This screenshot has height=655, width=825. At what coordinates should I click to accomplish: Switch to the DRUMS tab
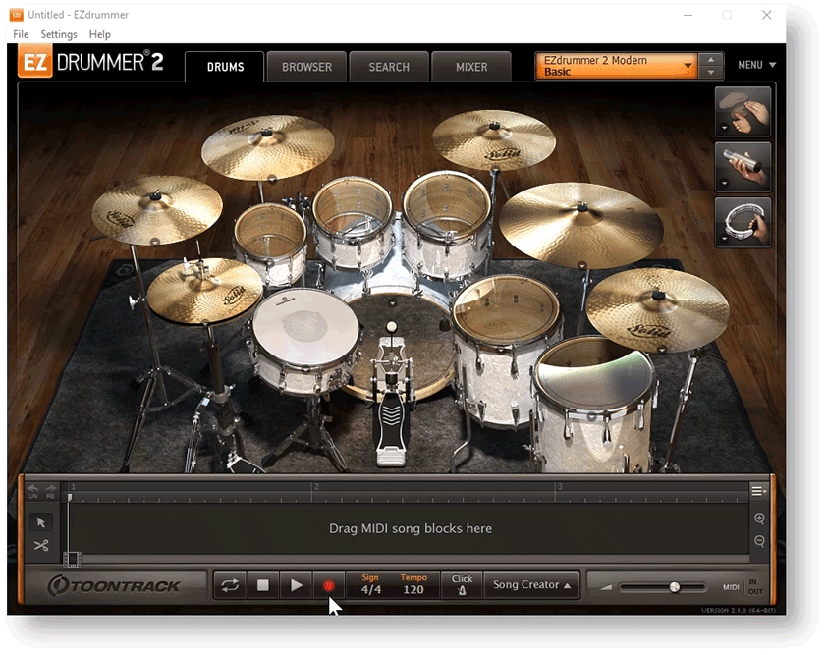point(225,67)
